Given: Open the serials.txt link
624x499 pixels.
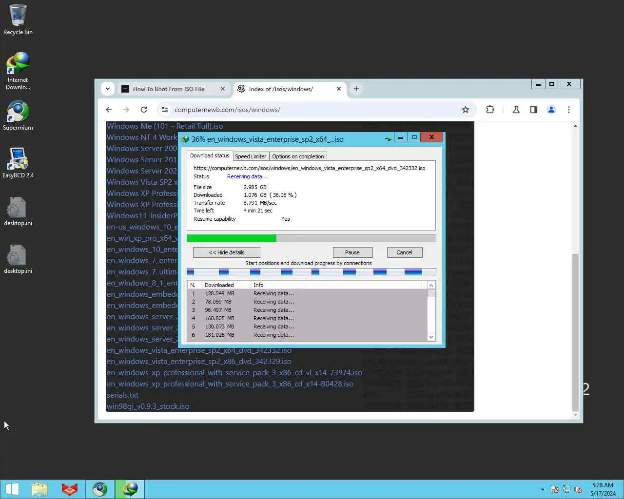Looking at the screenshot, I should click(122, 395).
